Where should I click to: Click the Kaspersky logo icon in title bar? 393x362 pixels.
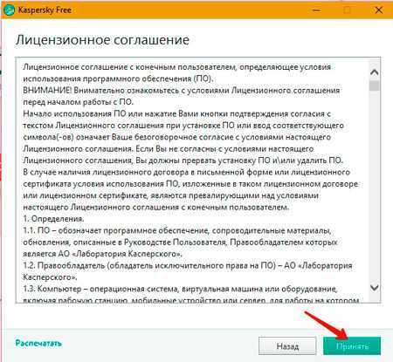(9, 10)
